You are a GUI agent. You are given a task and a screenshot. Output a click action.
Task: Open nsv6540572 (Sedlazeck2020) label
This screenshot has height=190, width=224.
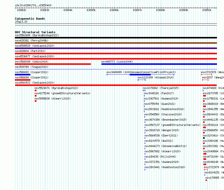[x=35, y=83]
